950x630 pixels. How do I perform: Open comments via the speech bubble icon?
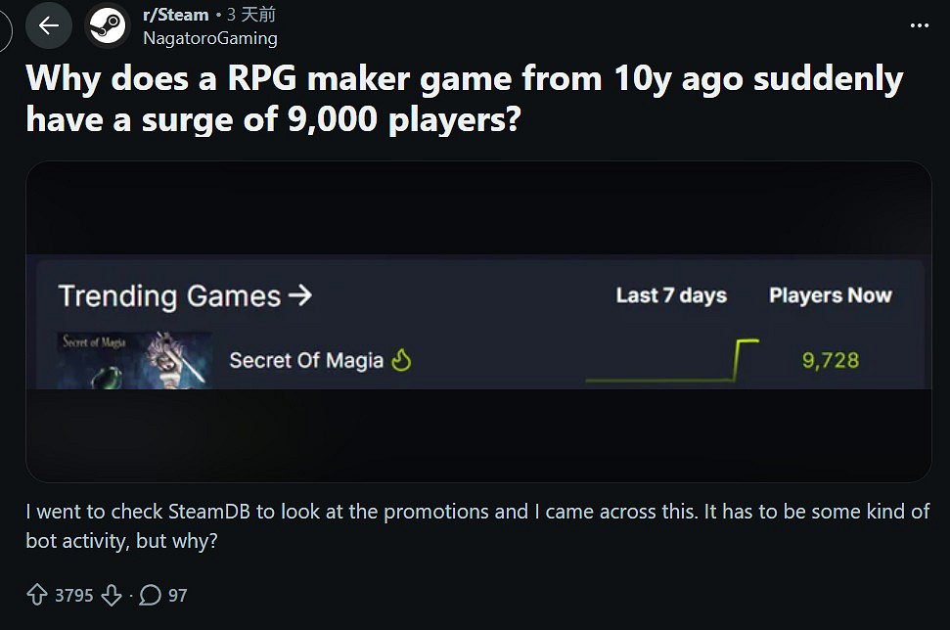[151, 595]
